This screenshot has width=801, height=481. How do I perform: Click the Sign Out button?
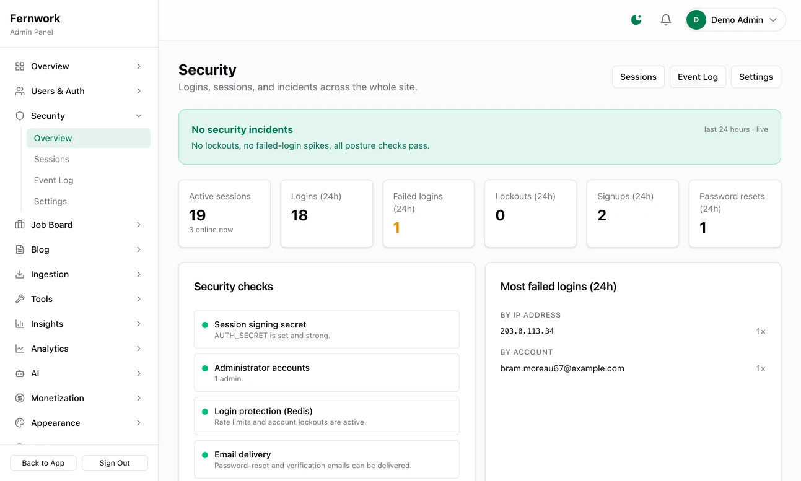(115, 463)
